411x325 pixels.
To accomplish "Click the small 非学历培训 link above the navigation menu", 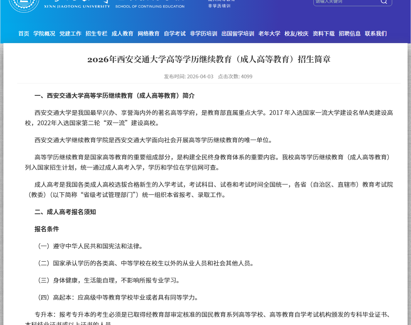I will tap(219, 6).
